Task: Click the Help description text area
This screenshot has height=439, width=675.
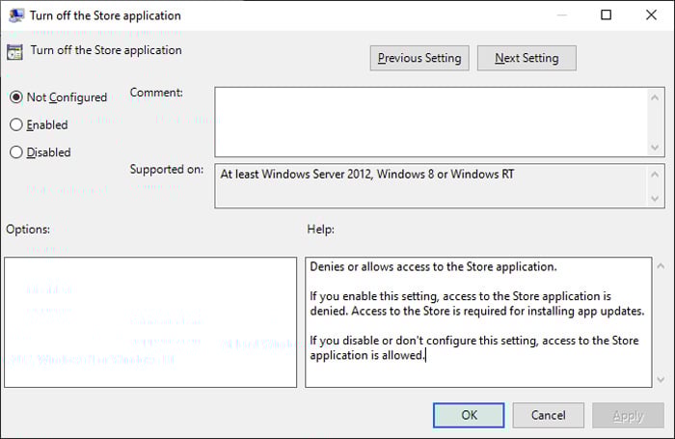Action: [477, 322]
